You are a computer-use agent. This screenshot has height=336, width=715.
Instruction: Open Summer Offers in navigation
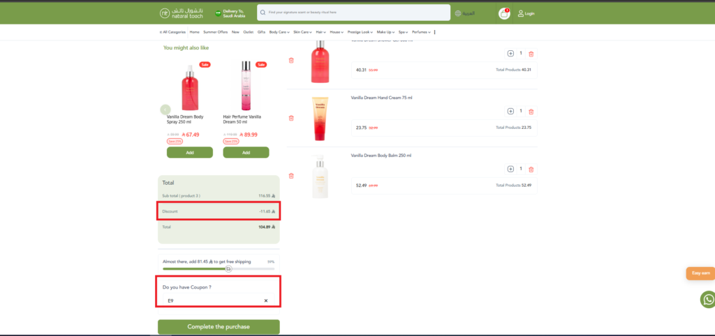tap(215, 32)
